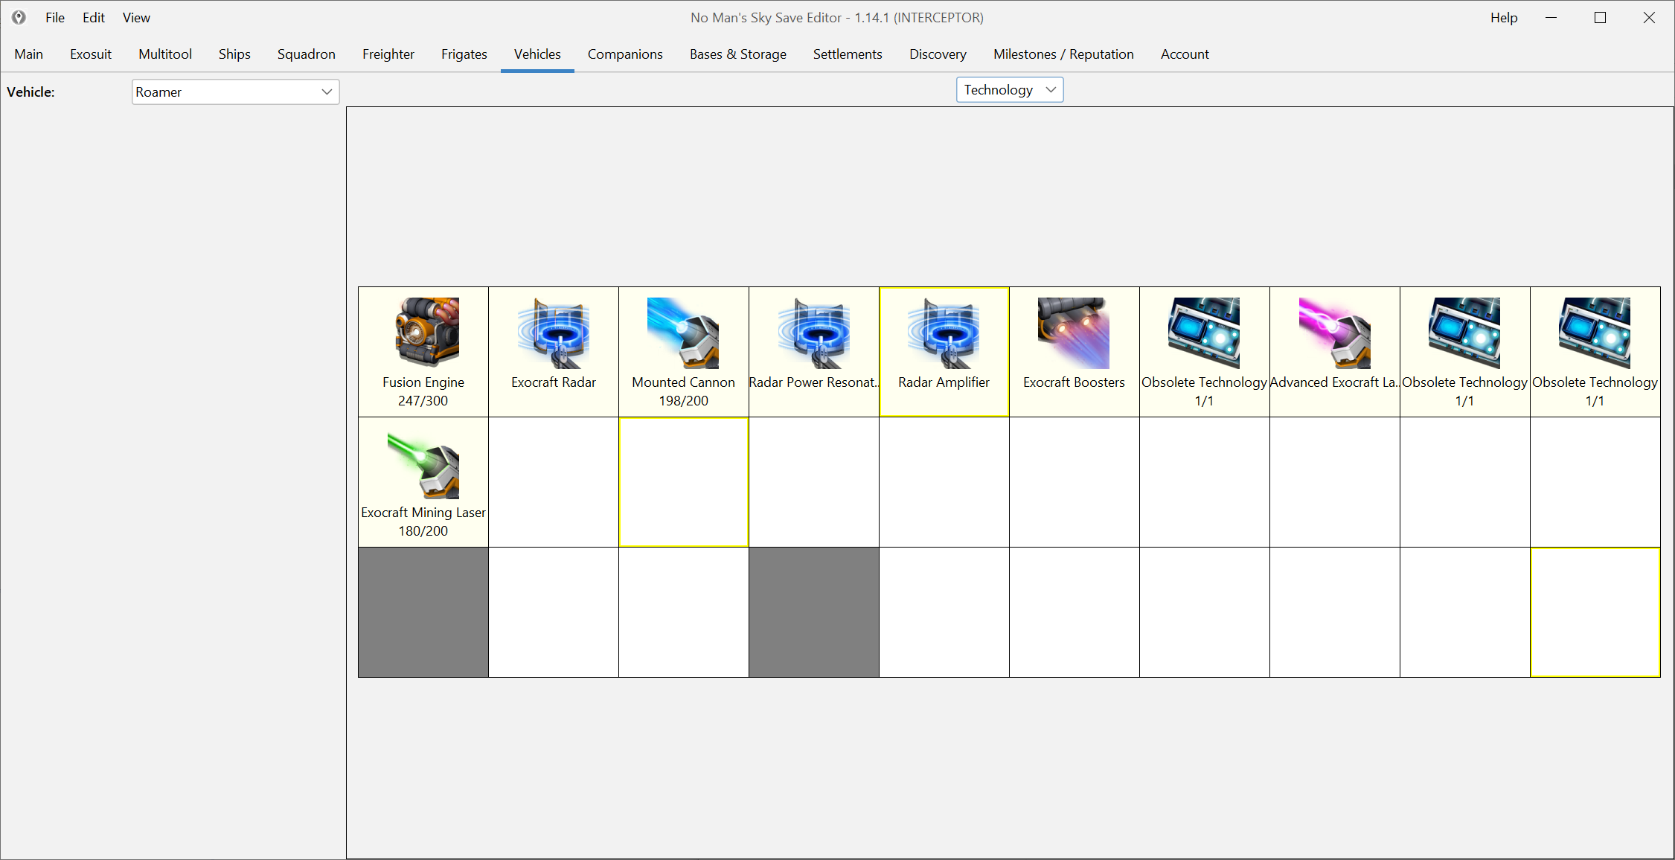Select the Radar Amplifier icon
The width and height of the screenshot is (1675, 860).
pyautogui.click(x=943, y=332)
